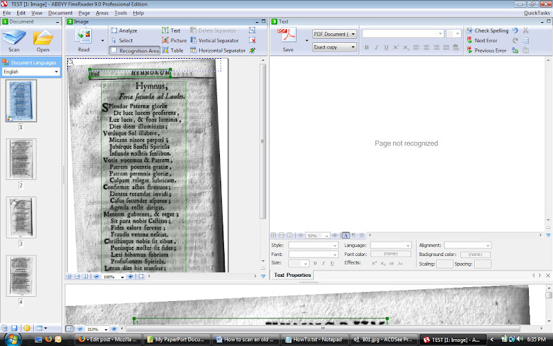The image size is (553, 346).
Task: Pick the Text area tool
Action: pos(171,30)
